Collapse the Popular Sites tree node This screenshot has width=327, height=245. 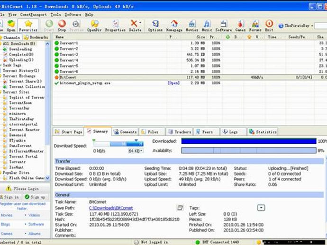[x=1, y=173]
